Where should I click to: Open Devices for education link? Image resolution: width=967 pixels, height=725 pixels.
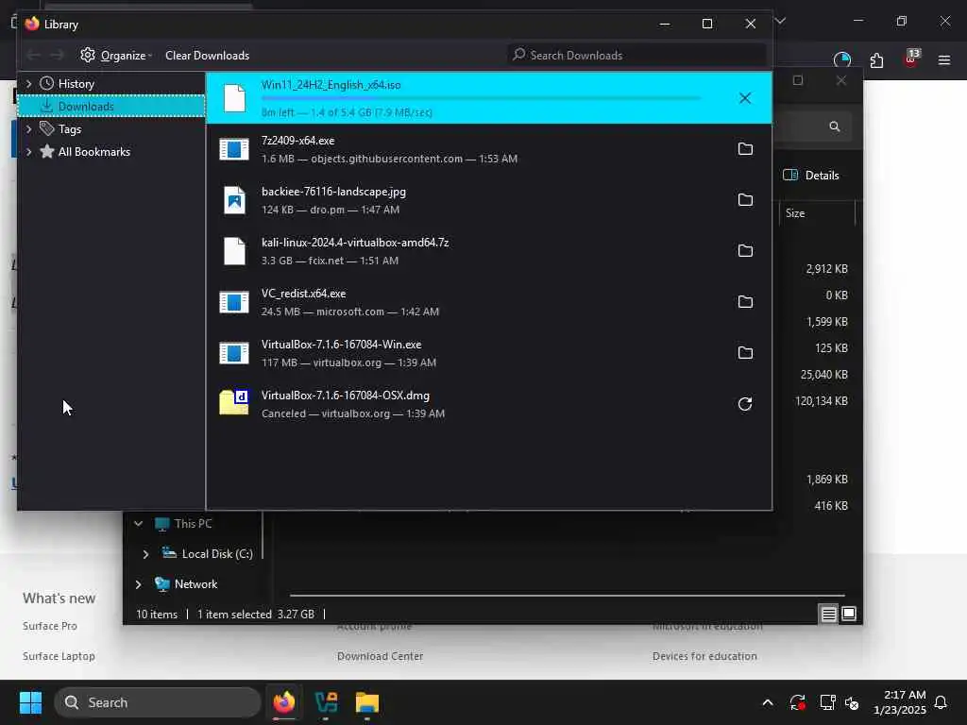pyautogui.click(x=704, y=656)
